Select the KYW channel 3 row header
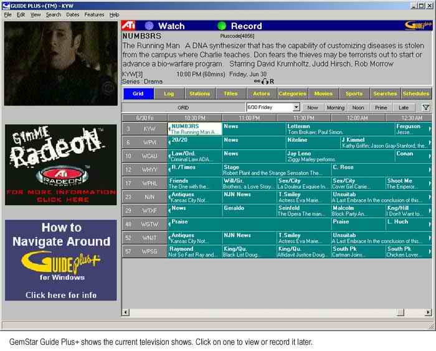The height and width of the screenshot is (351, 436). (x=145, y=129)
